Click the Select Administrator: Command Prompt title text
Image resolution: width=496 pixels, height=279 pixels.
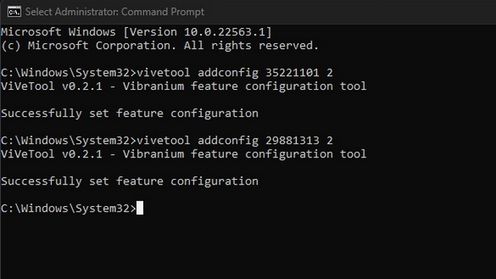[115, 12]
